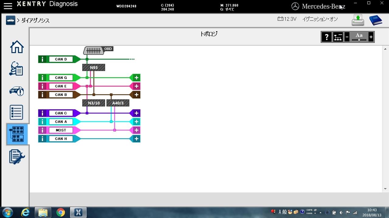Viewport: 389px width, 218px height.
Task: Select the CAN D bus label
Action: point(61,59)
